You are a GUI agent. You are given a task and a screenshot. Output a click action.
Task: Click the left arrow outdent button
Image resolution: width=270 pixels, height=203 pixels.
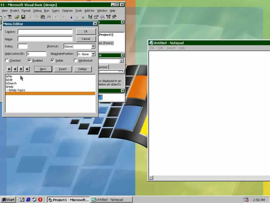pos(9,69)
